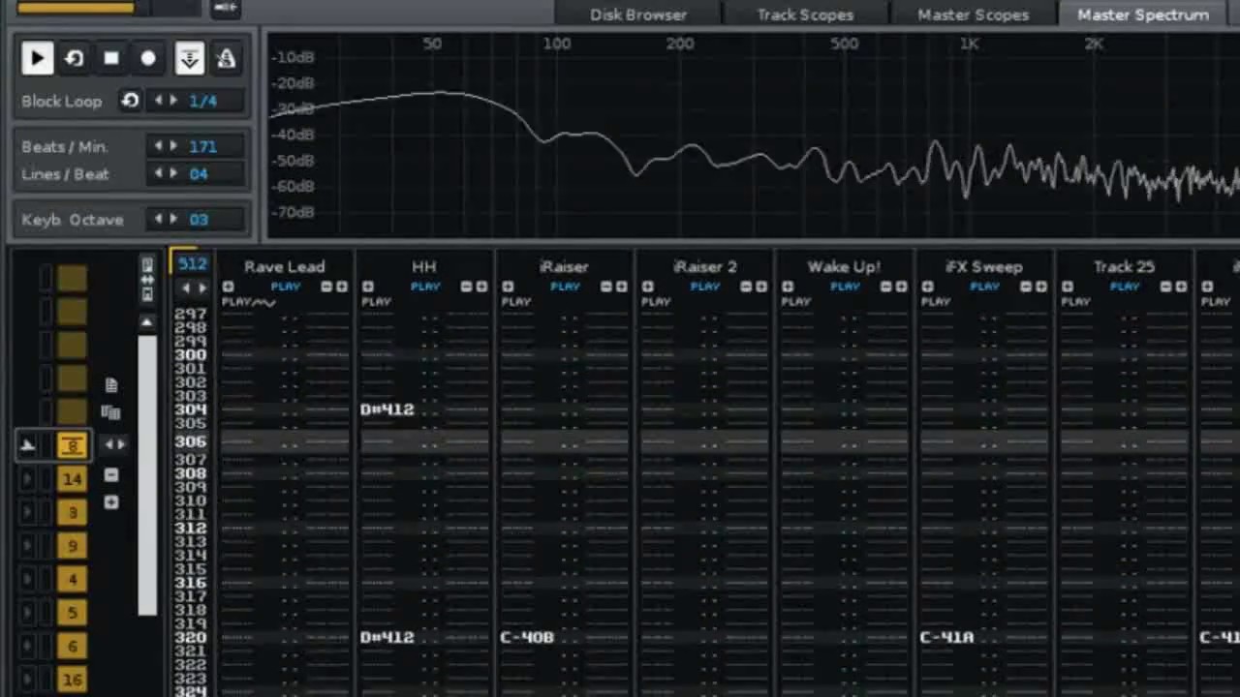1240x697 pixels.
Task: Toggle PLAY state on Rave Lead track
Action: 286,287
